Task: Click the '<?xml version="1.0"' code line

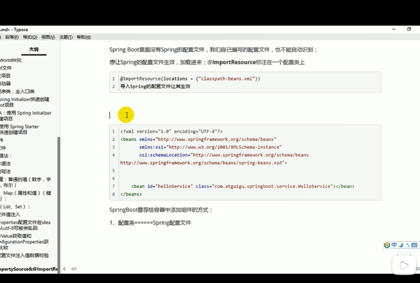Action: (x=172, y=131)
